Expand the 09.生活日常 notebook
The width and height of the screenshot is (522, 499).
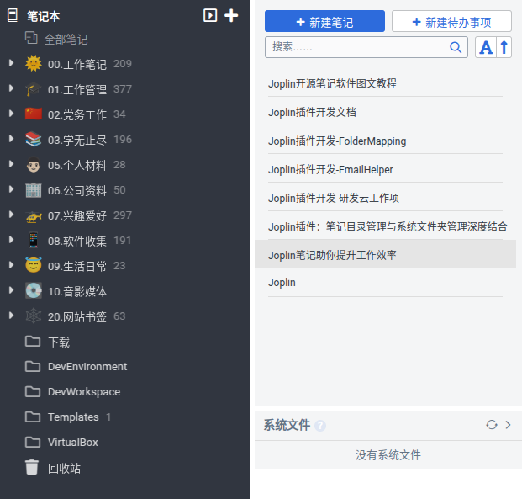click(x=11, y=265)
